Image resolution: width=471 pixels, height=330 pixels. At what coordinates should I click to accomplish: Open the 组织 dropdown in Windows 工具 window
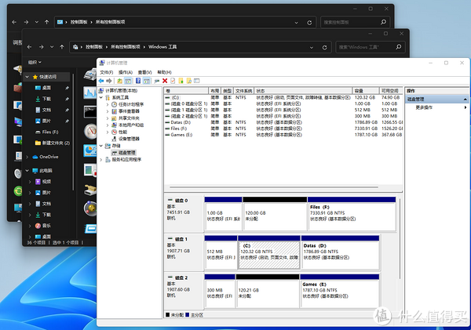tap(35, 62)
